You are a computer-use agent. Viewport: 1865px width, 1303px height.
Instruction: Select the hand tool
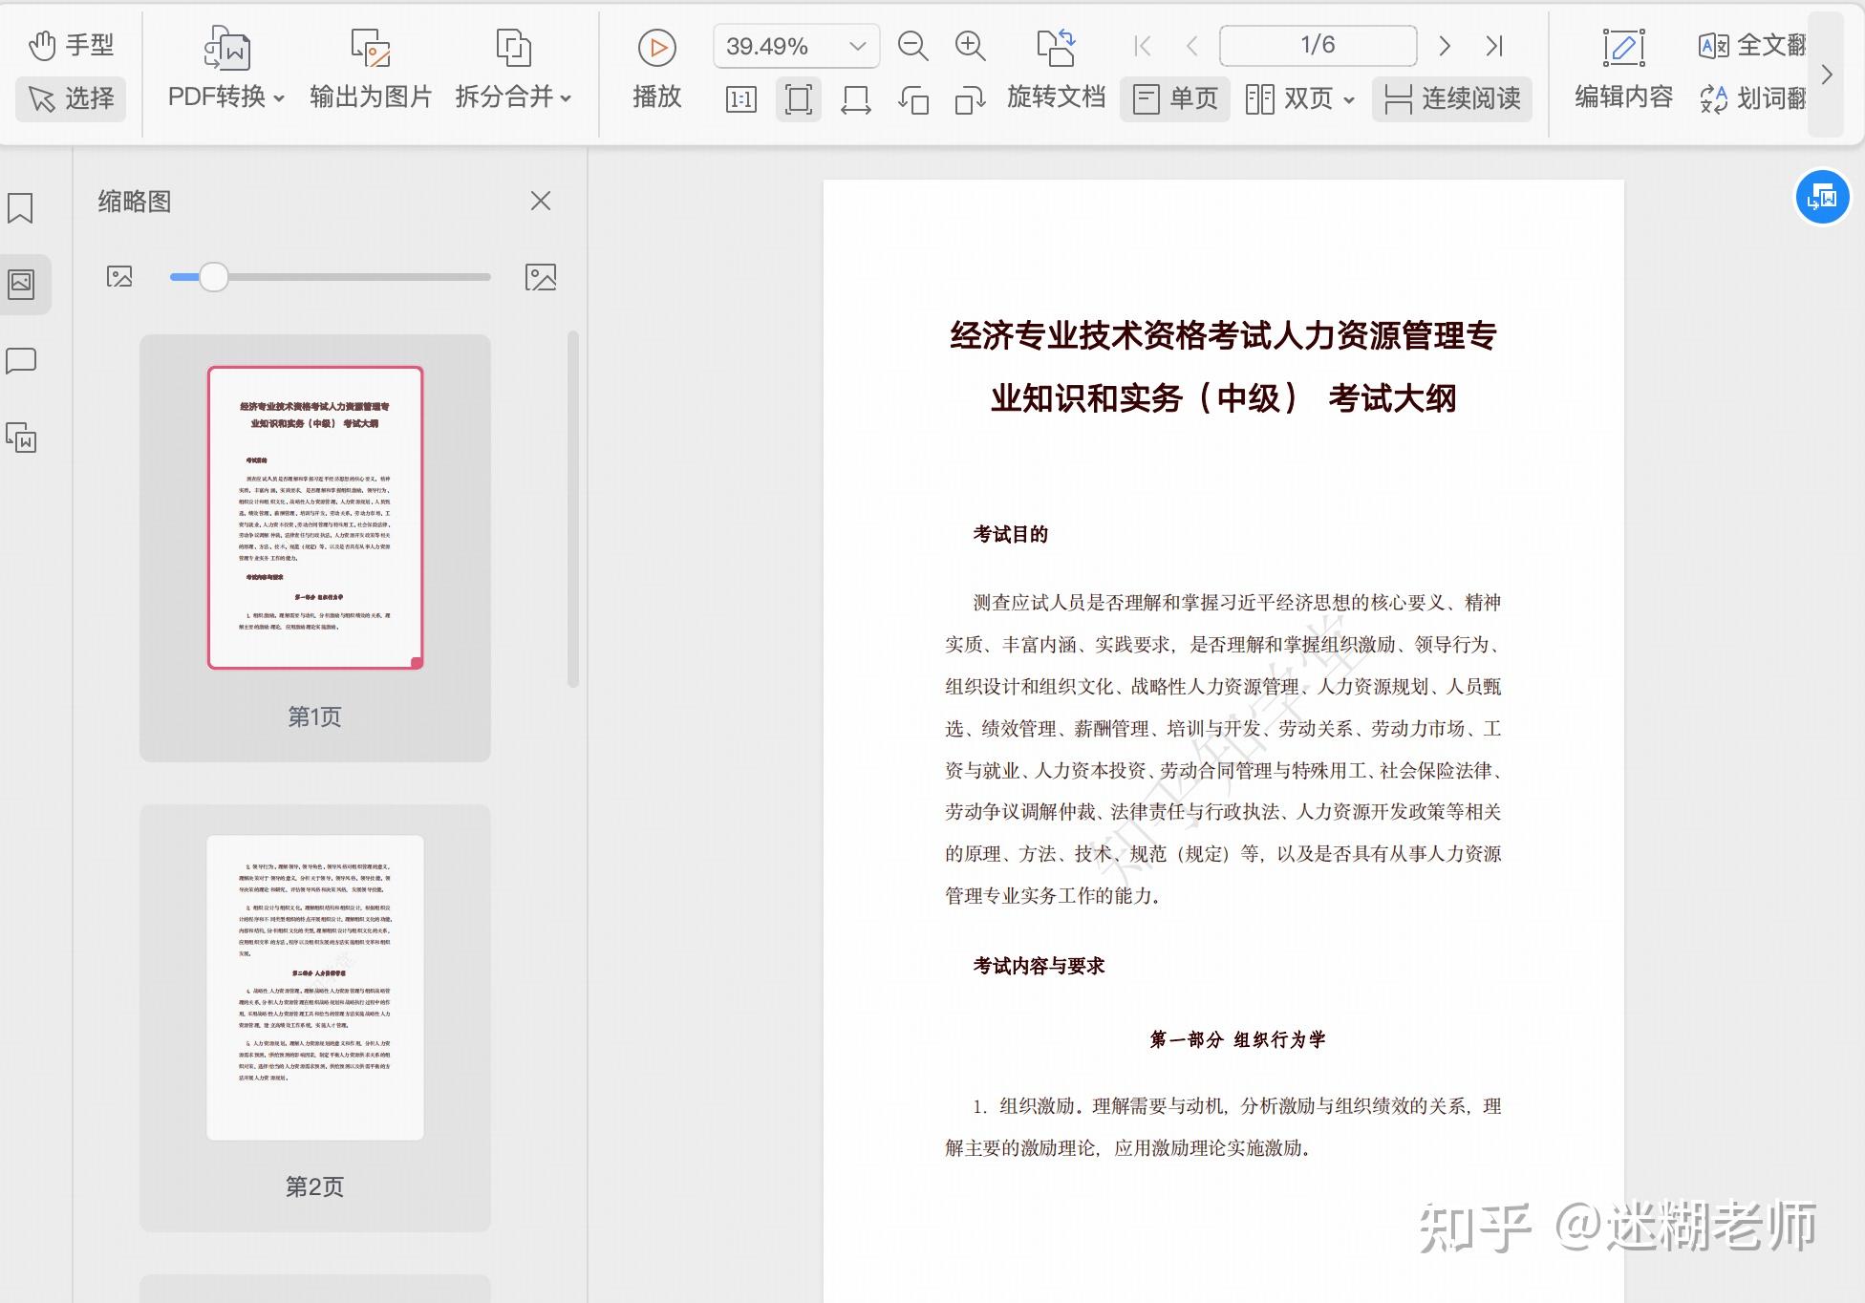coord(71,44)
